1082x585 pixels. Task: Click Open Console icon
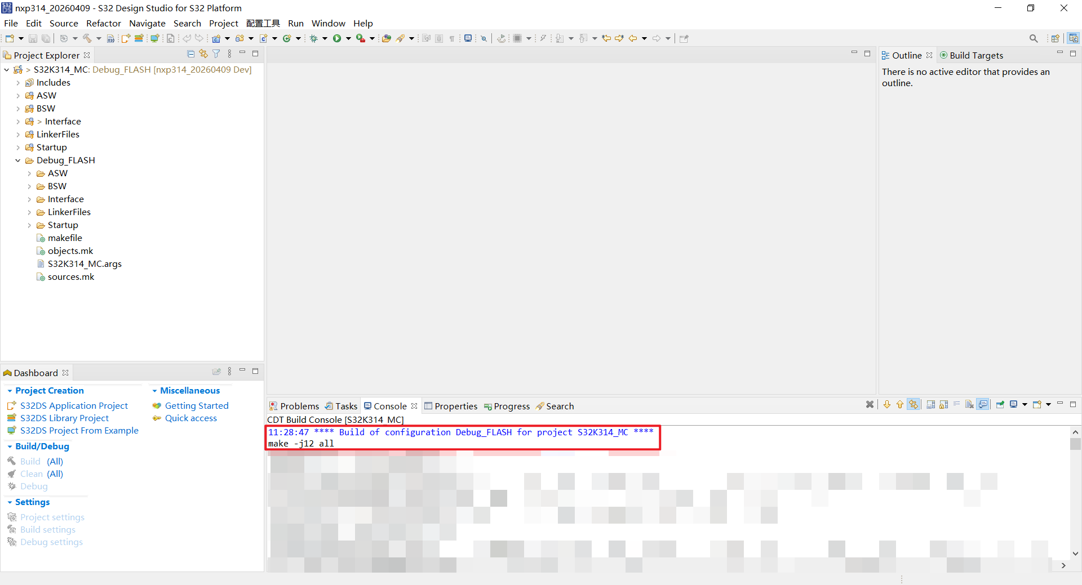click(1037, 404)
